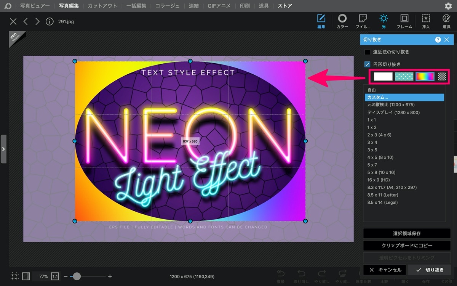Open the 編集 (Edit) tool tab
Image resolution: width=457 pixels, height=286 pixels.
pos(321,21)
